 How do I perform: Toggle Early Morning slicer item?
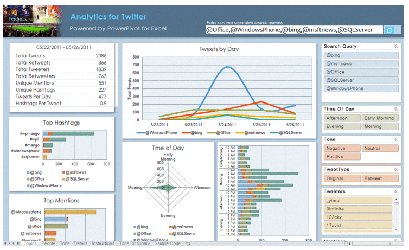point(380,118)
